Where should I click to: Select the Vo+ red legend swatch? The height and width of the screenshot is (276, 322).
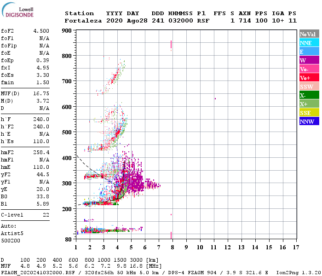pyautogui.click(x=309, y=78)
